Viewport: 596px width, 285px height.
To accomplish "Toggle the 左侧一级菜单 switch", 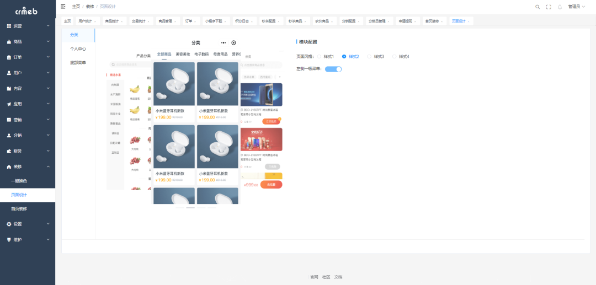I will point(333,69).
